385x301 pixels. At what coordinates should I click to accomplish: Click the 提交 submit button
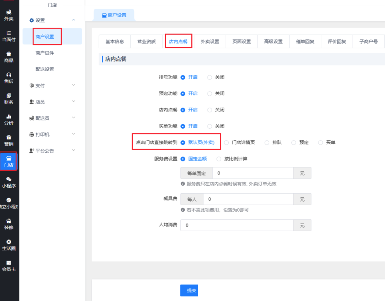tap(189, 290)
